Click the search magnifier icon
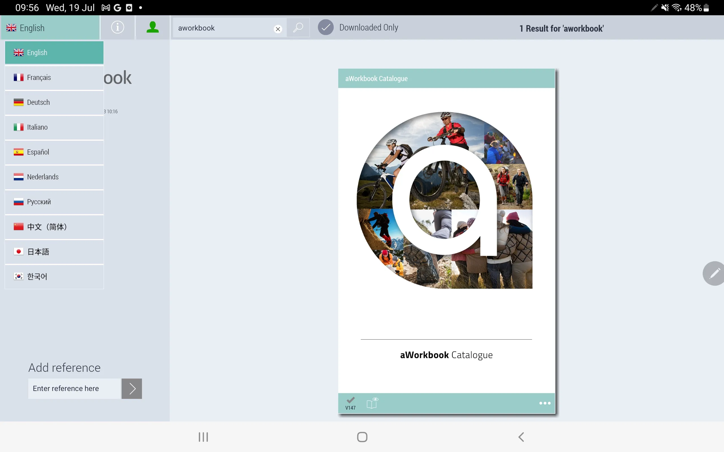This screenshot has width=724, height=452. pos(298,28)
